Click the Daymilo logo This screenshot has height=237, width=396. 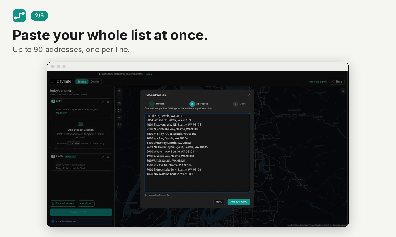click(x=61, y=82)
